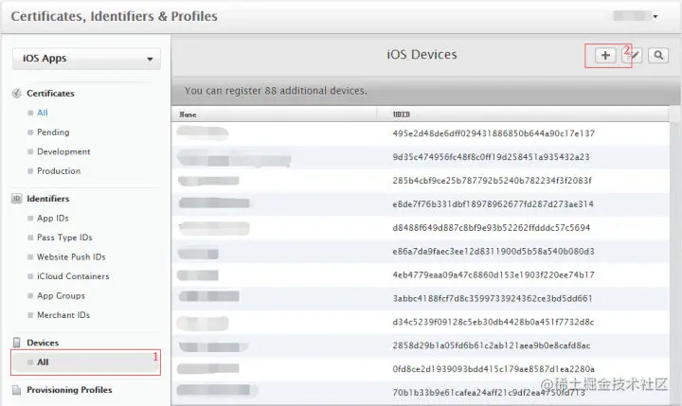Select UDID starting with 70b1b33b9e61

pyautogui.click(x=489, y=393)
